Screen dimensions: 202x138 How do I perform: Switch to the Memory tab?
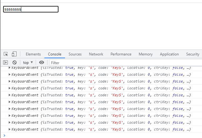point(146,54)
